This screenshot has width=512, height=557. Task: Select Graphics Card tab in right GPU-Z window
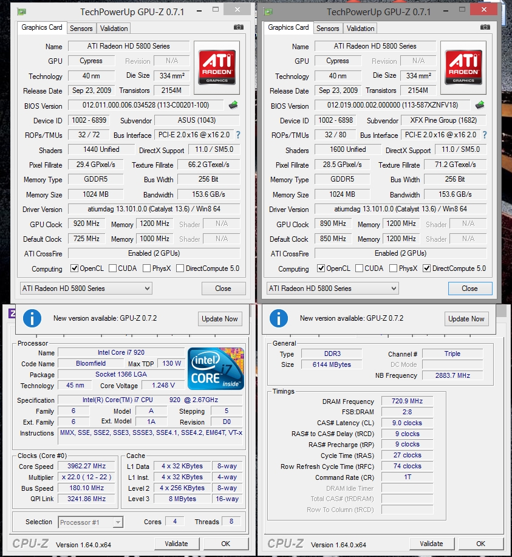(288, 27)
